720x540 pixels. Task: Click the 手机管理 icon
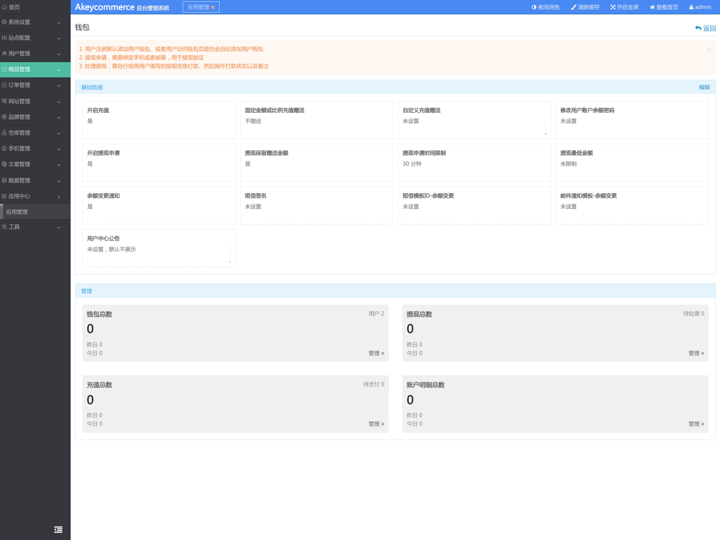(x=4, y=148)
